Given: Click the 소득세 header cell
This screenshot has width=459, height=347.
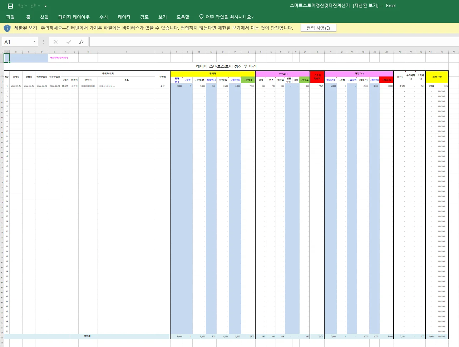Looking at the screenshot, I should pyautogui.click(x=421, y=77).
